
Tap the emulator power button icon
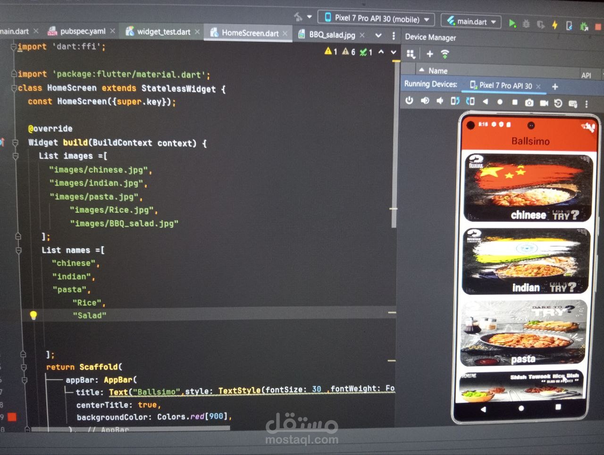point(409,100)
